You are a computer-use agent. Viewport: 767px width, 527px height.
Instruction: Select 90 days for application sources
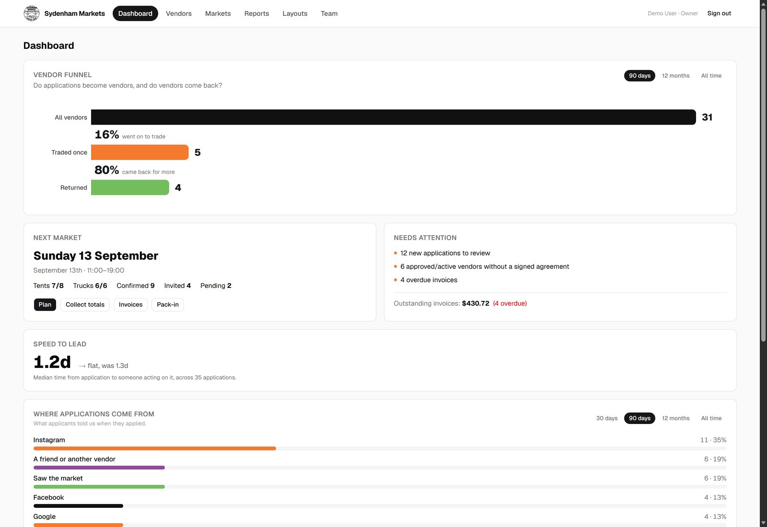coord(639,418)
